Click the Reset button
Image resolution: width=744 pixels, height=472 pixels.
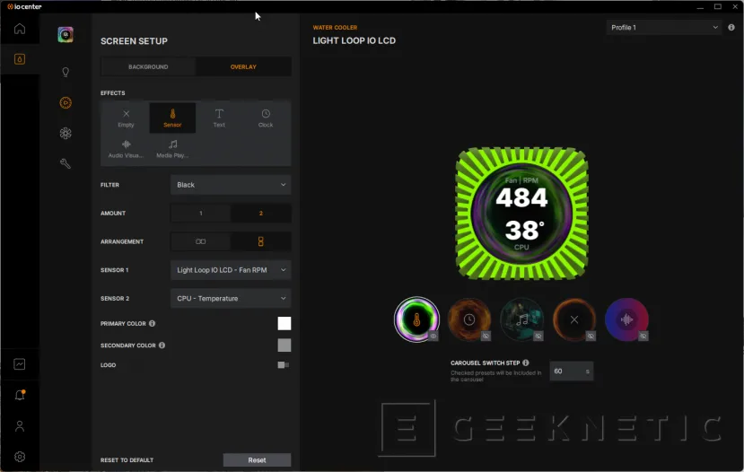pos(257,459)
